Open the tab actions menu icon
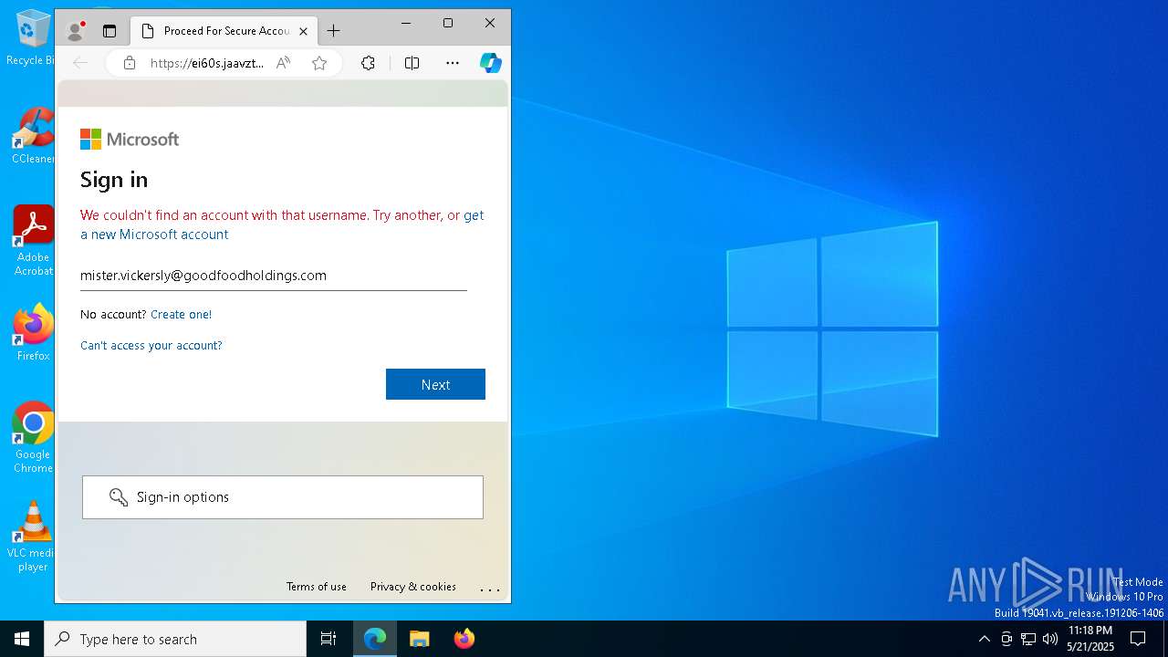1168x657 pixels. click(x=109, y=31)
